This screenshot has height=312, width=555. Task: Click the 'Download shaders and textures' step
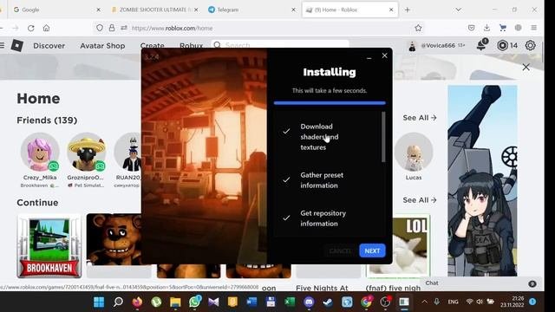(319, 137)
